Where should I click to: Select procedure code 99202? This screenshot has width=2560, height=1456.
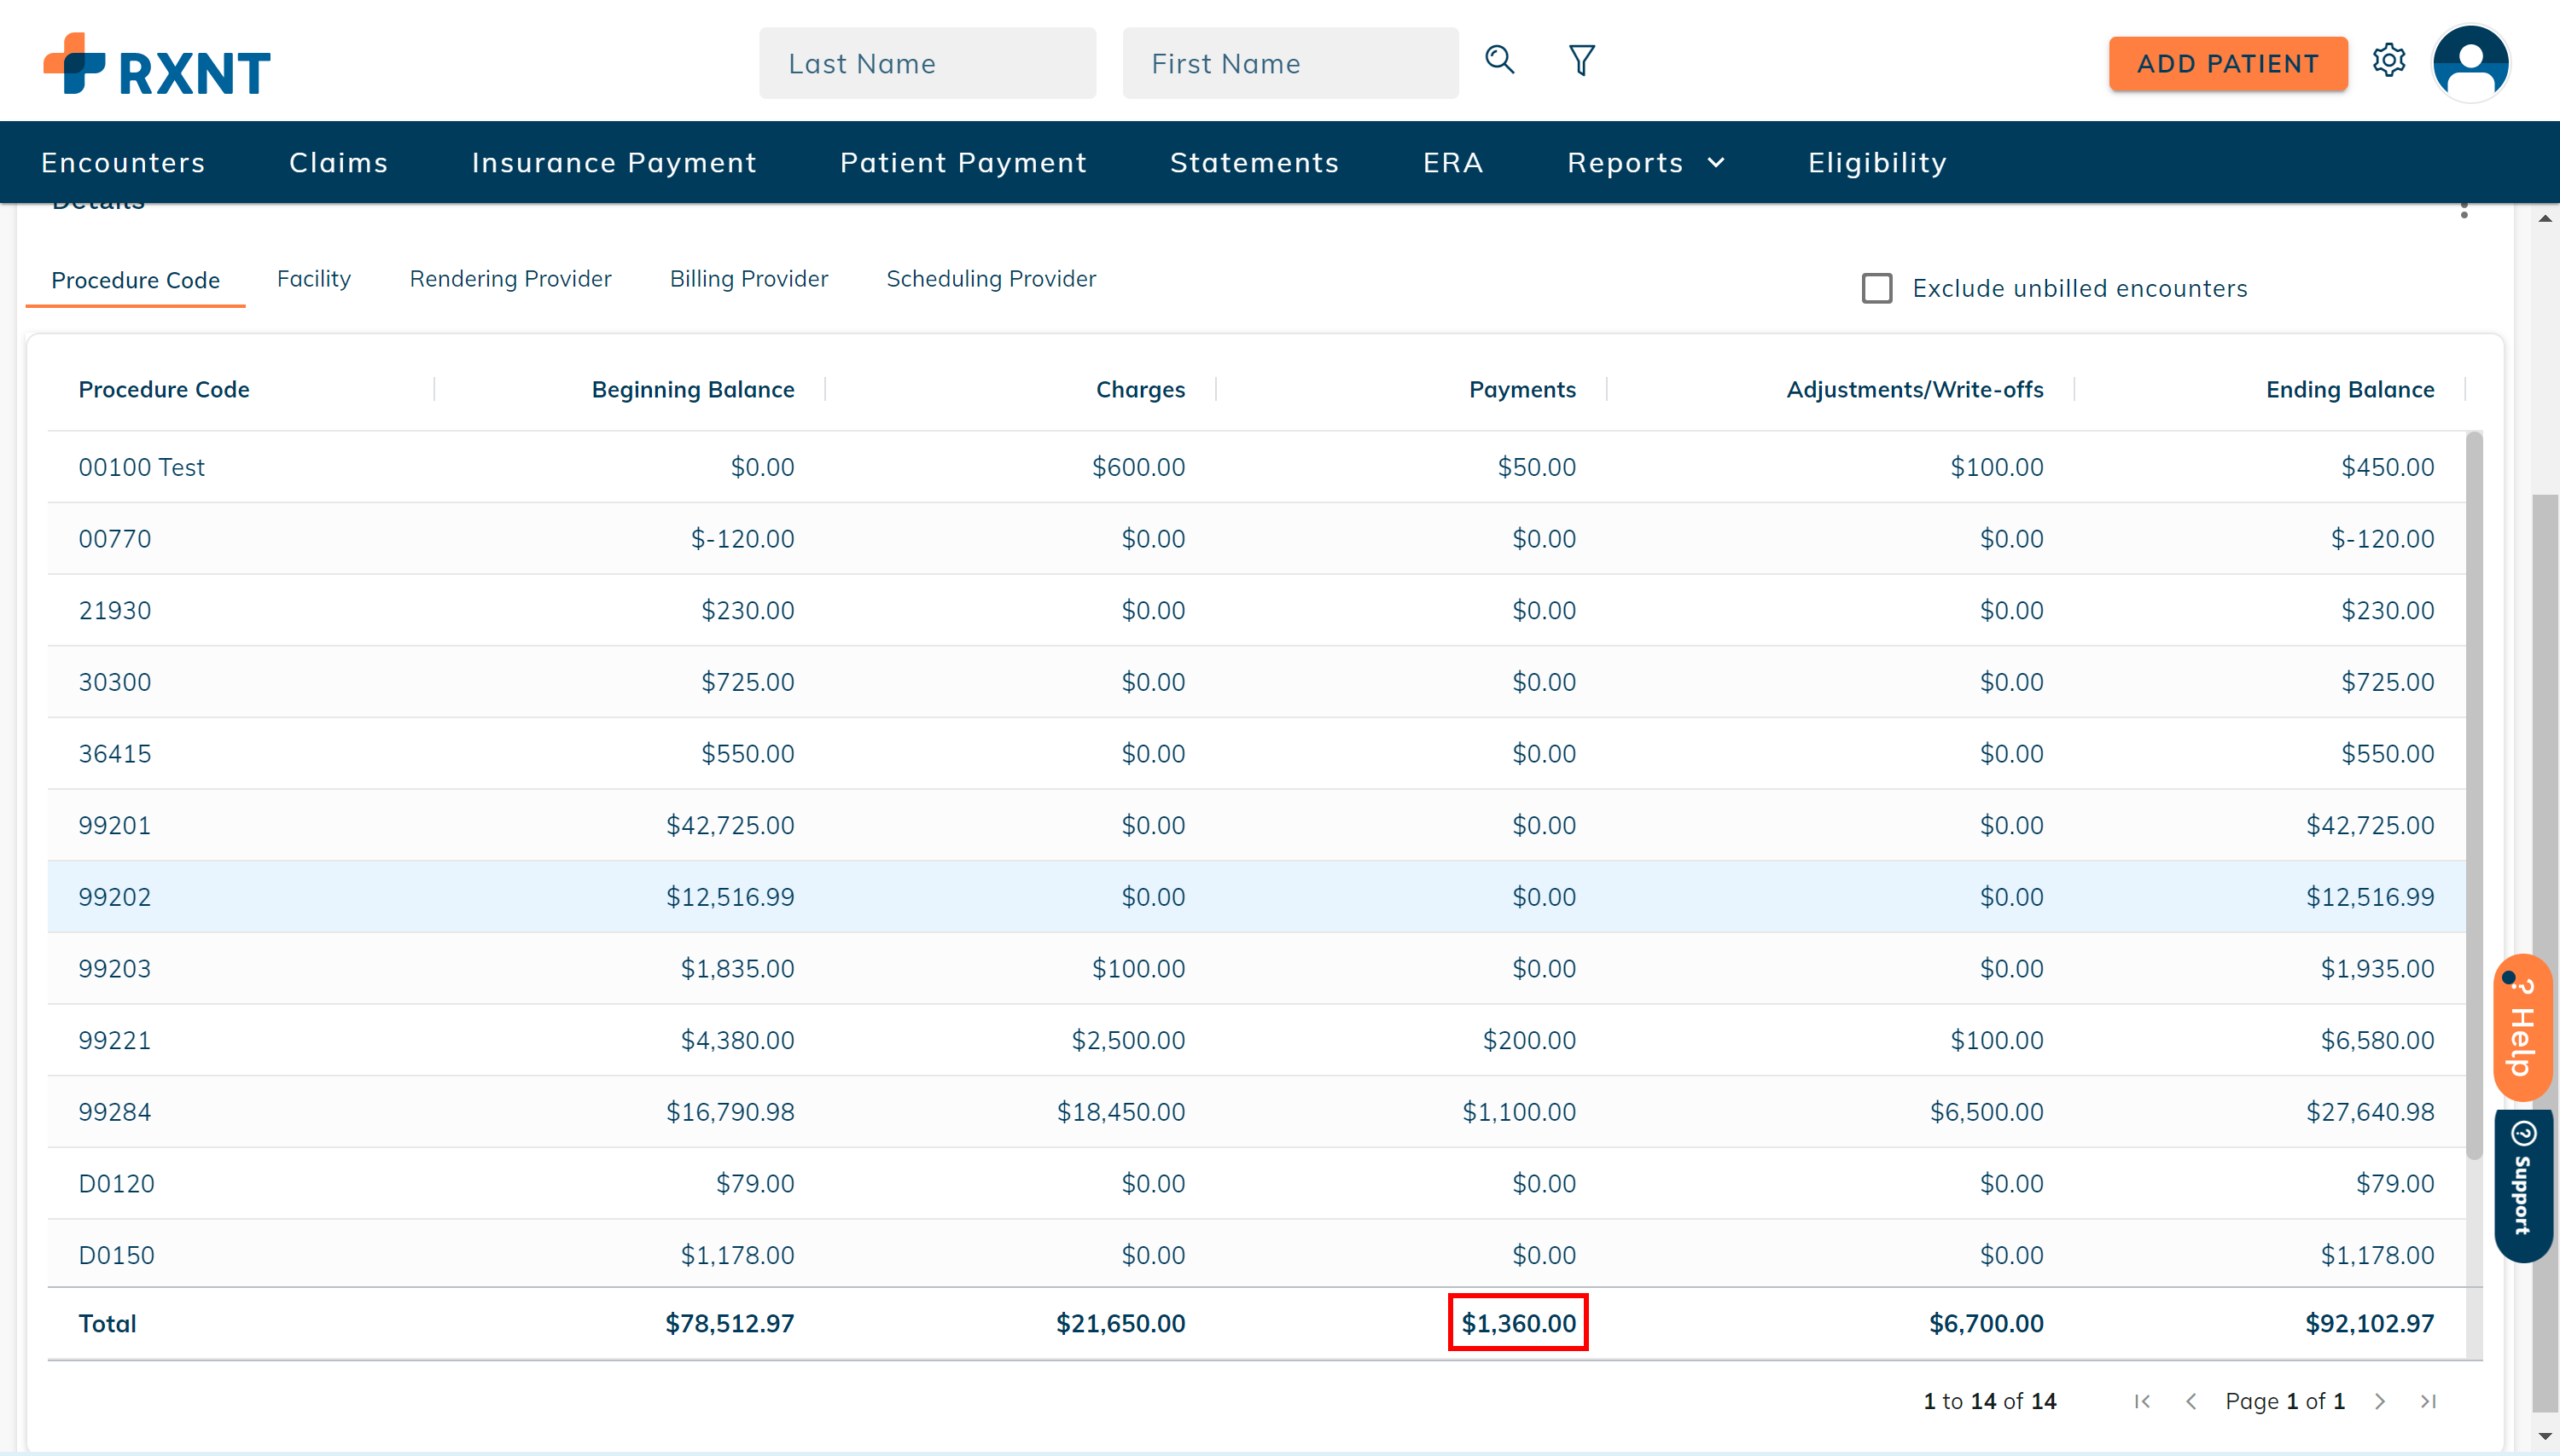[1256, 897]
